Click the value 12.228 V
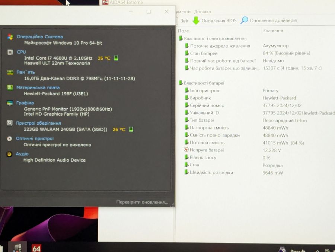The height and width of the screenshot is (252, 335). [272, 150]
